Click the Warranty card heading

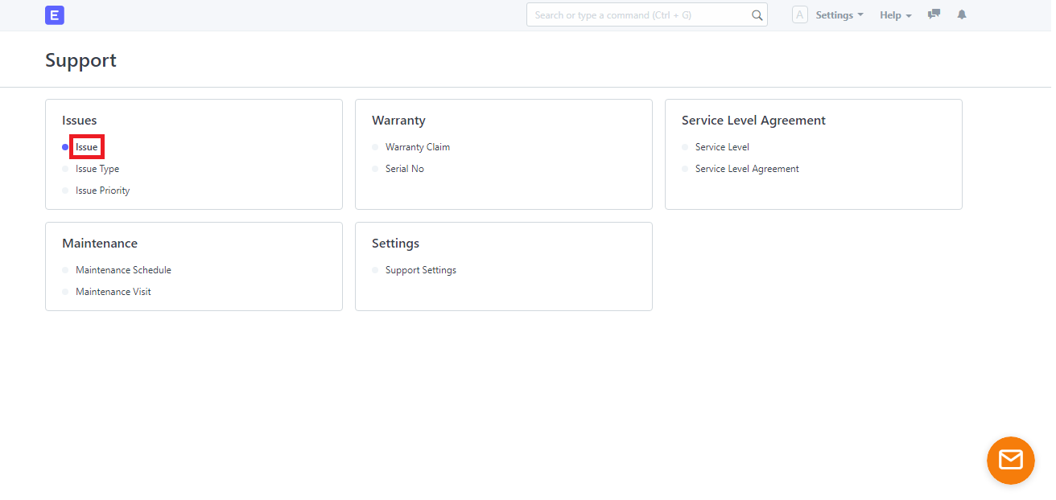coord(398,121)
